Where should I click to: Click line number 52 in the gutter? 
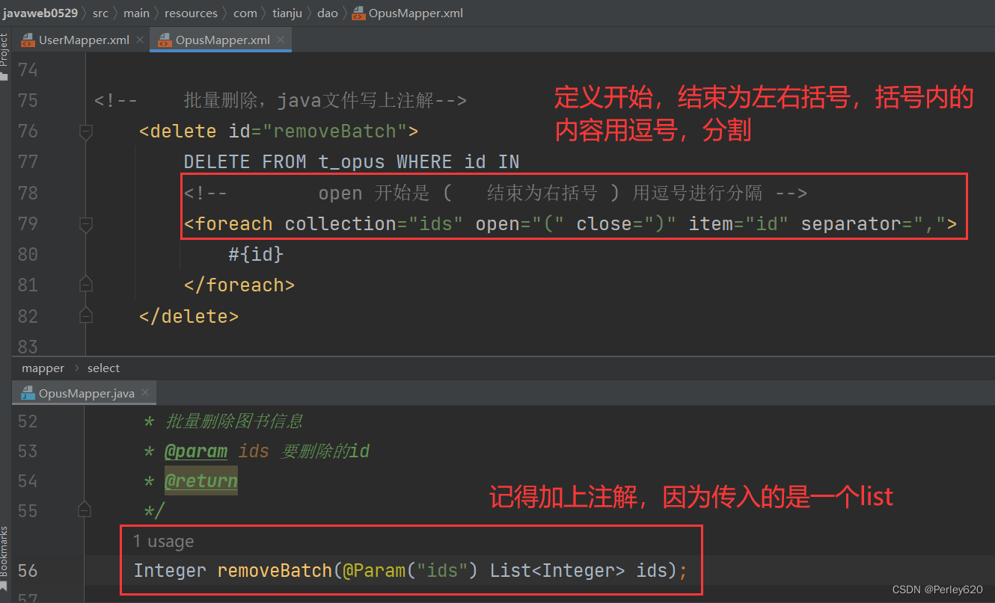click(27, 421)
